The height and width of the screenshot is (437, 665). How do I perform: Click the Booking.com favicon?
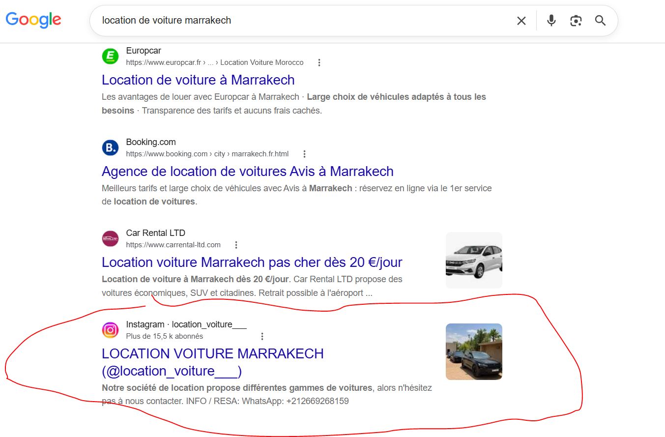click(x=110, y=148)
